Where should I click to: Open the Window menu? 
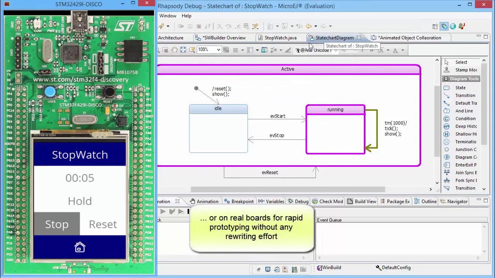(168, 16)
